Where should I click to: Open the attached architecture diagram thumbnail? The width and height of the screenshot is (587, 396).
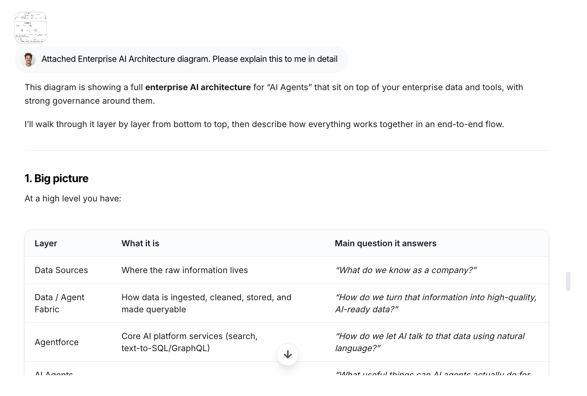(x=30, y=27)
